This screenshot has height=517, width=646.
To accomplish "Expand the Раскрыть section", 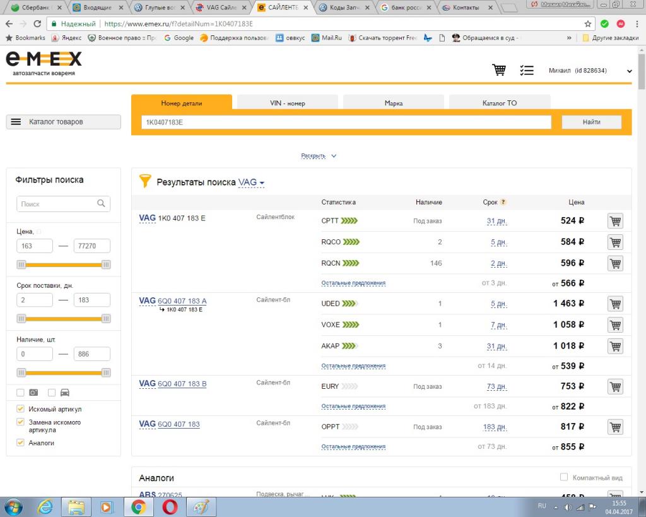I will (x=319, y=156).
